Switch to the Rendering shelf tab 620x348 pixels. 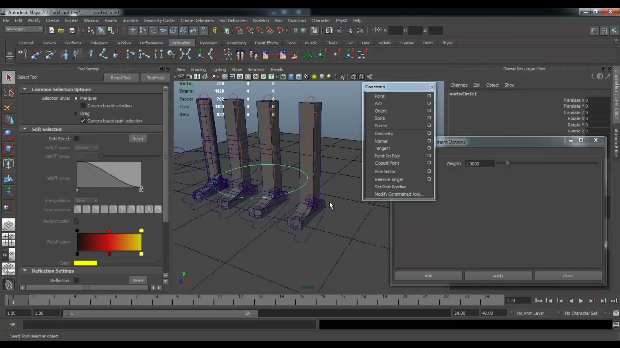[236, 43]
